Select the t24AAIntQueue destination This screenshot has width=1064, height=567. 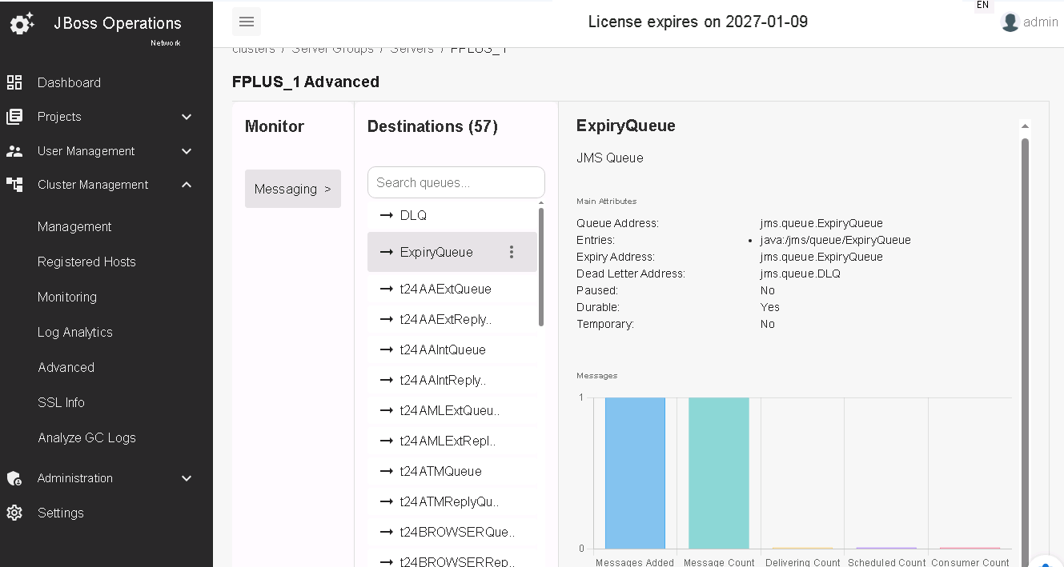tap(452, 349)
